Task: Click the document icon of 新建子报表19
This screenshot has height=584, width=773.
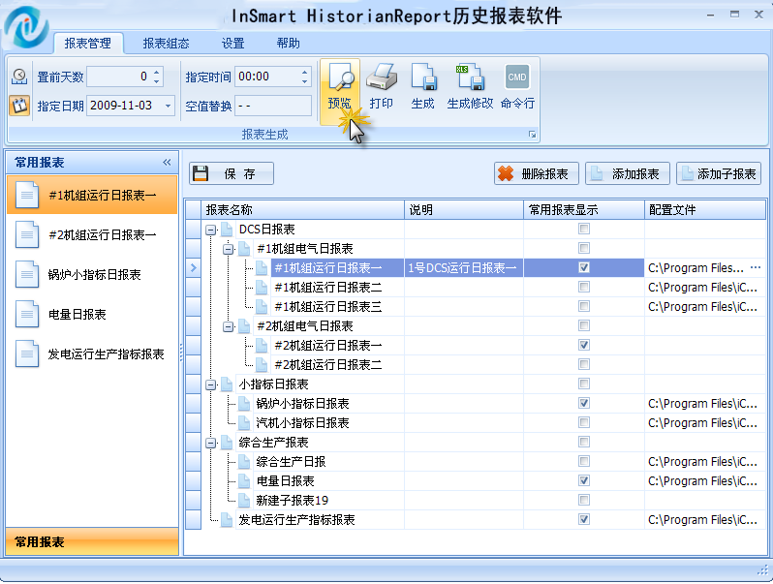Action: pos(244,500)
